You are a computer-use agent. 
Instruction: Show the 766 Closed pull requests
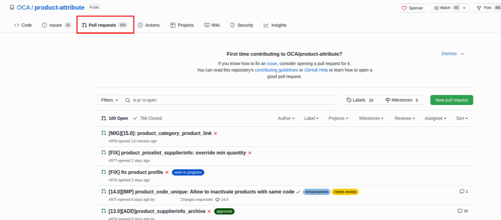[x=147, y=118]
